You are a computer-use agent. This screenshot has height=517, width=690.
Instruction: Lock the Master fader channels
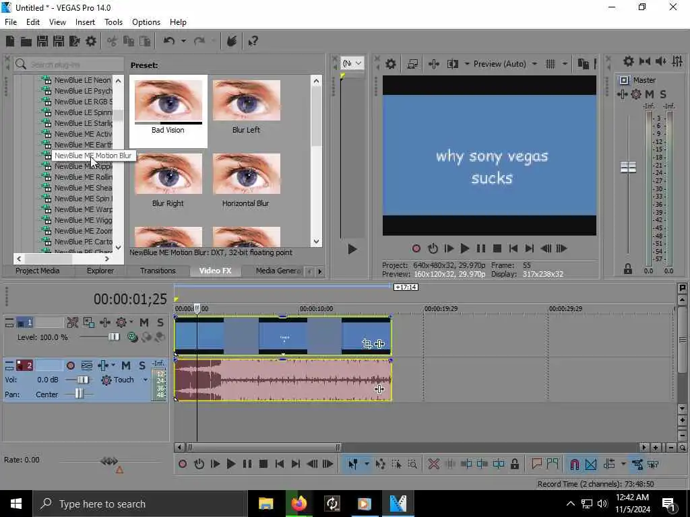pos(628,269)
